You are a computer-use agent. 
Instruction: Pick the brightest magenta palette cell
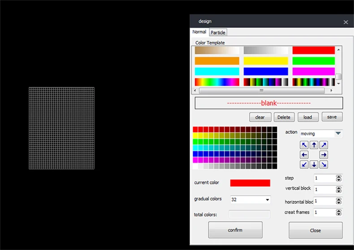pos(195,160)
